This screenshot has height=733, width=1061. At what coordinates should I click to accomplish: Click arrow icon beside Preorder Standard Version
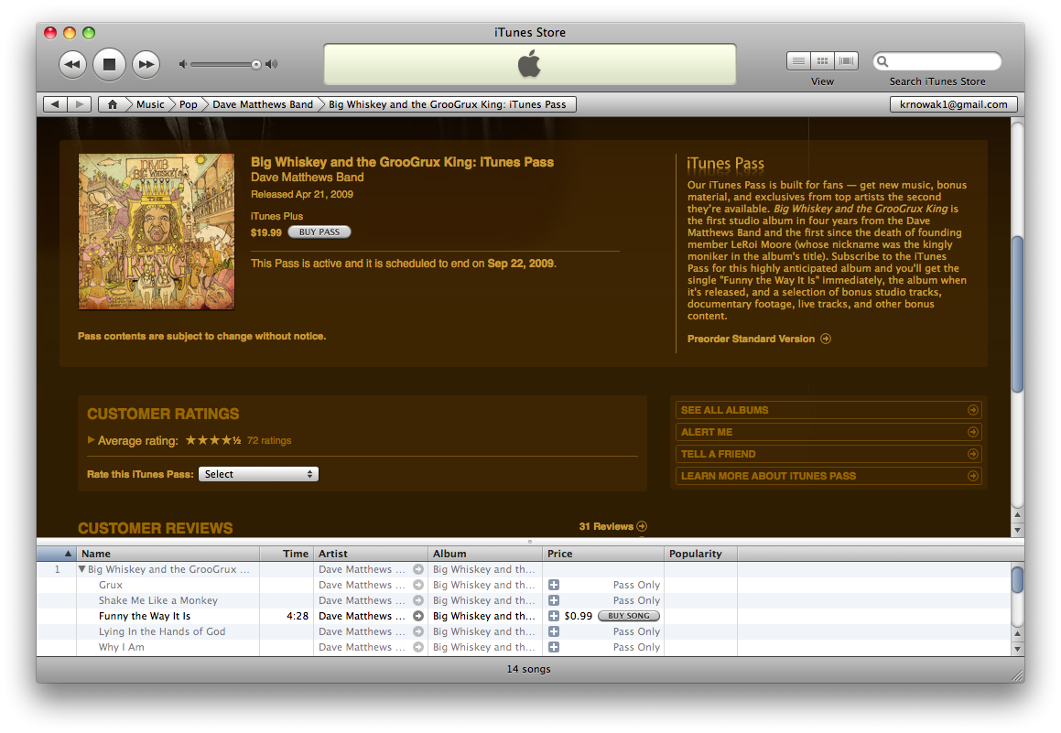point(826,339)
